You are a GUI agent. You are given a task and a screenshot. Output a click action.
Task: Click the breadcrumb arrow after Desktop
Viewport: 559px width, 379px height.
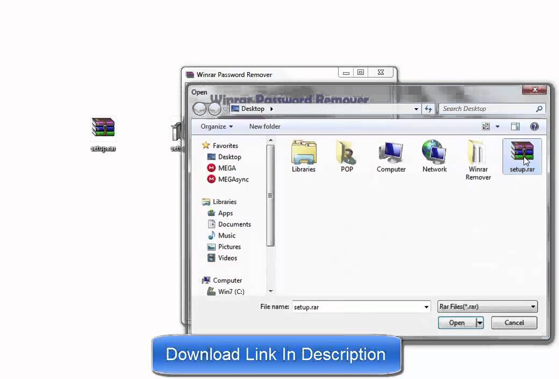pos(271,109)
